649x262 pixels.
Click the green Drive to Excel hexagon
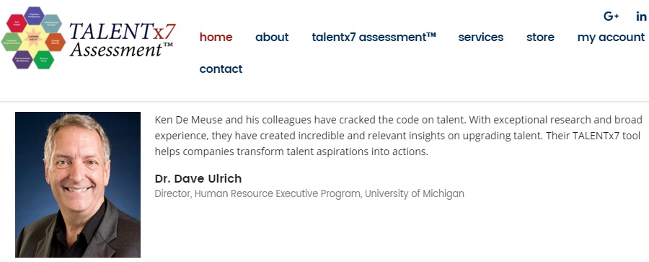(x=44, y=60)
